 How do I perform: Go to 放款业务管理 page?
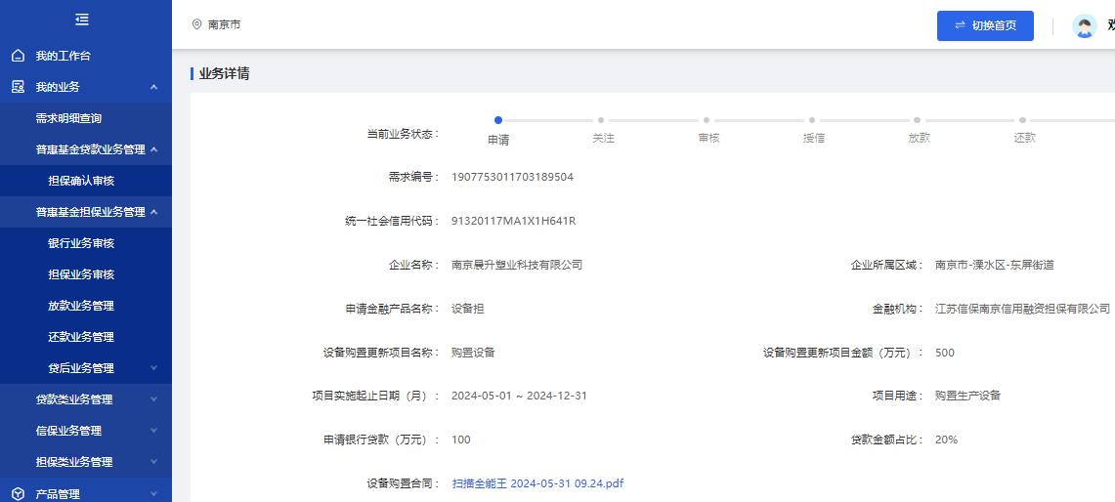tap(81, 306)
